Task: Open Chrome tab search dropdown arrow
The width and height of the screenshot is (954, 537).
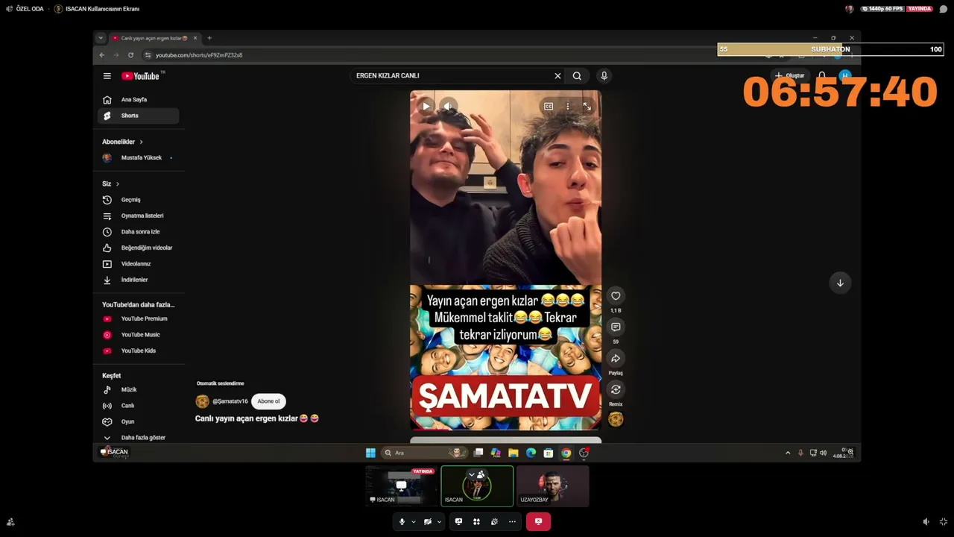Action: [101, 38]
